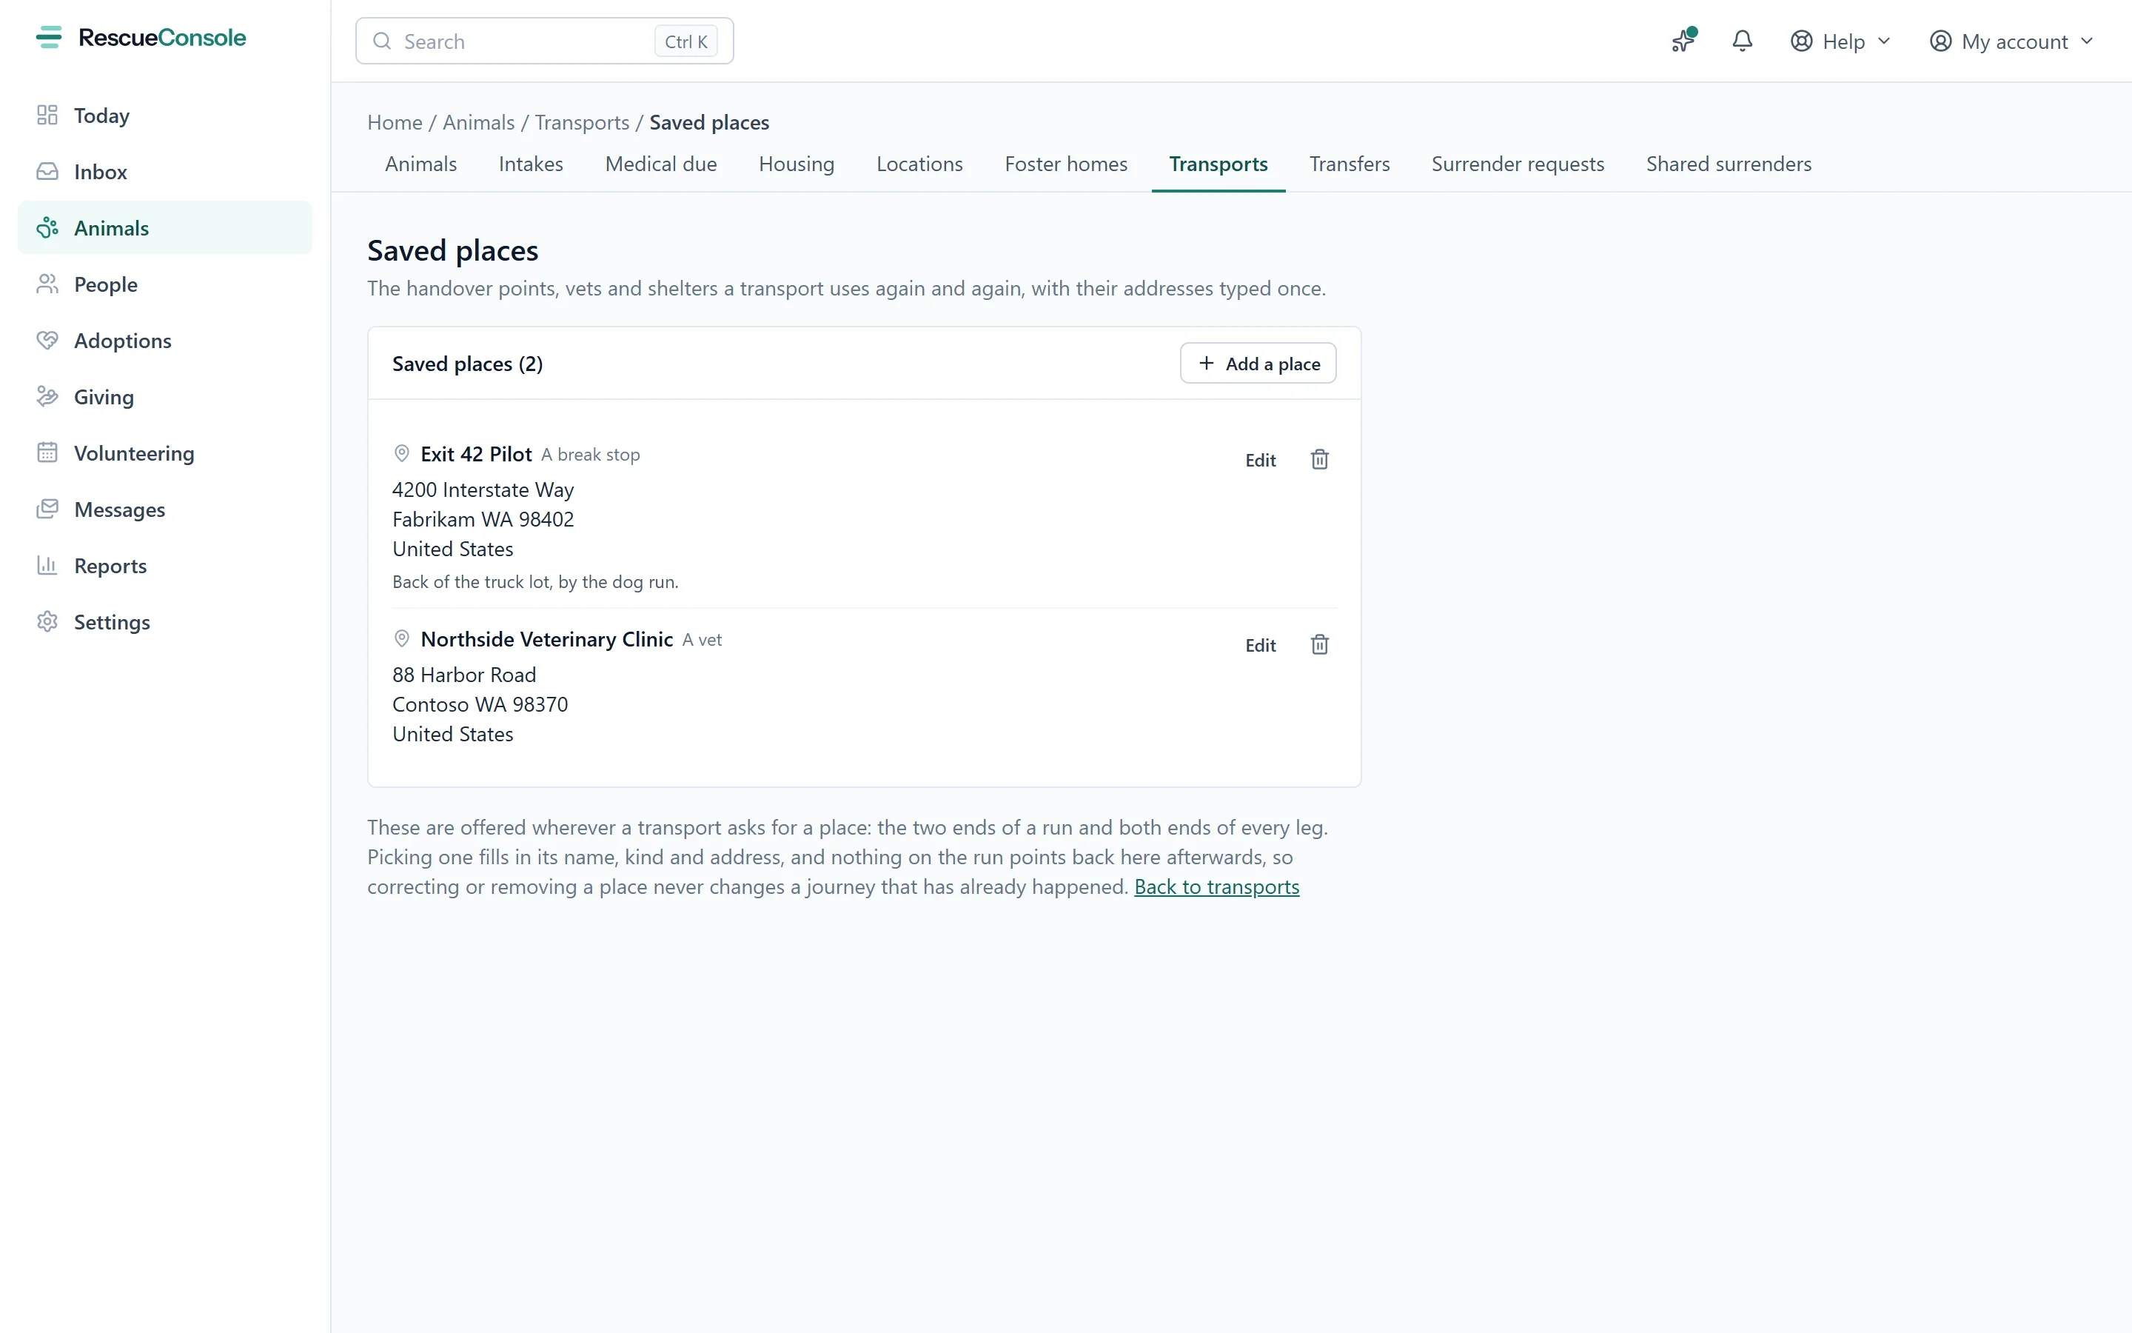The height and width of the screenshot is (1333, 2132).
Task: Switch to the Foster homes tab
Action: pos(1066,164)
